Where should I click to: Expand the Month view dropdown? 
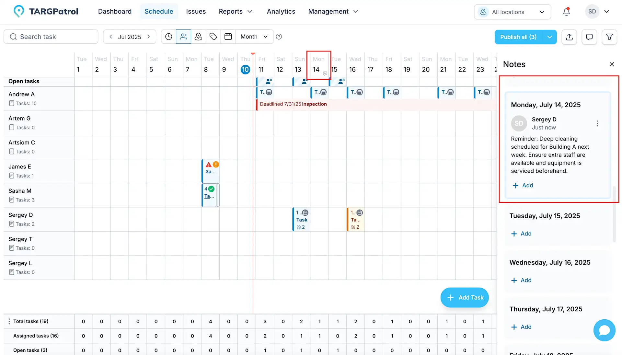254,37
